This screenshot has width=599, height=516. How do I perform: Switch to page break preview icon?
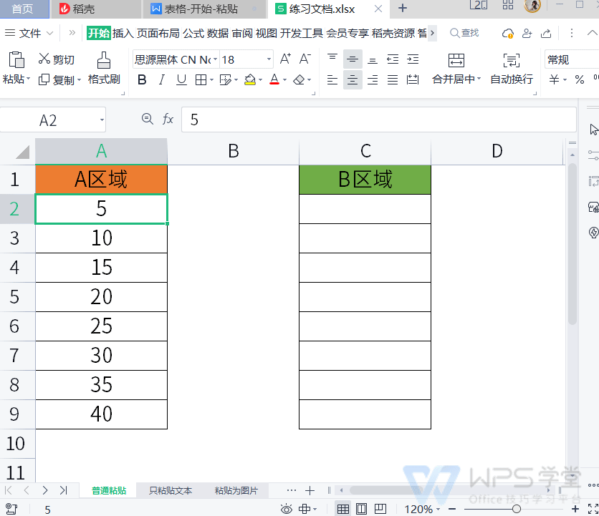[380, 509]
